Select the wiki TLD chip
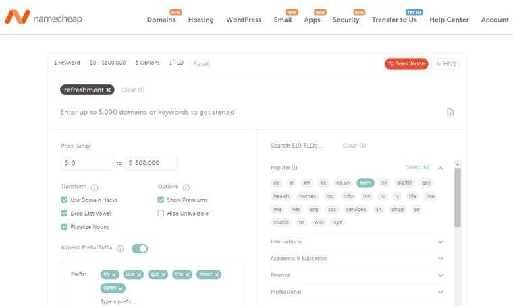Viewport: 513px width, 306px height. coord(319,222)
